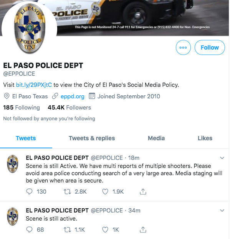Open the large police badge profile picture
Image resolution: width=230 pixels, height=239 pixels.
point(30,29)
